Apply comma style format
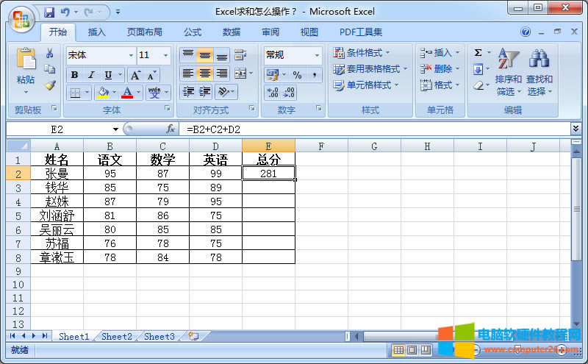The width and height of the screenshot is (588, 364). point(315,75)
